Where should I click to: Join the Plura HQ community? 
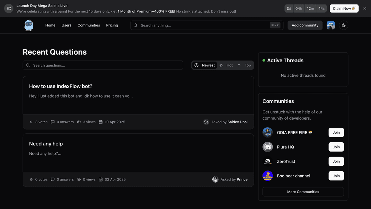[x=336, y=147]
